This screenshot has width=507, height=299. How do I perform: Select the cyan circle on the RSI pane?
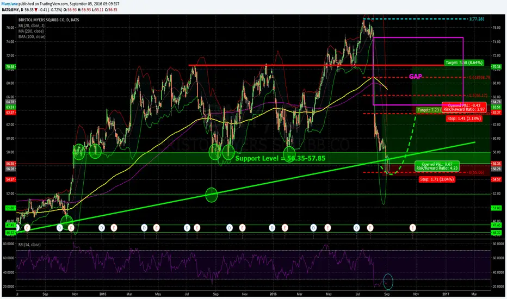pyautogui.click(x=388, y=282)
